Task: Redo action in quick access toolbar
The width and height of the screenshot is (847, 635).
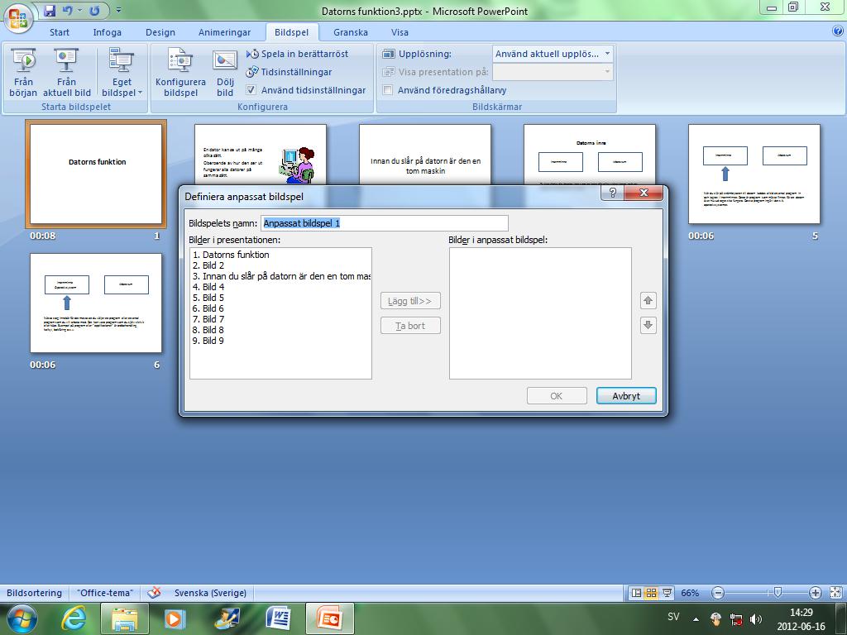Action: click(x=94, y=11)
